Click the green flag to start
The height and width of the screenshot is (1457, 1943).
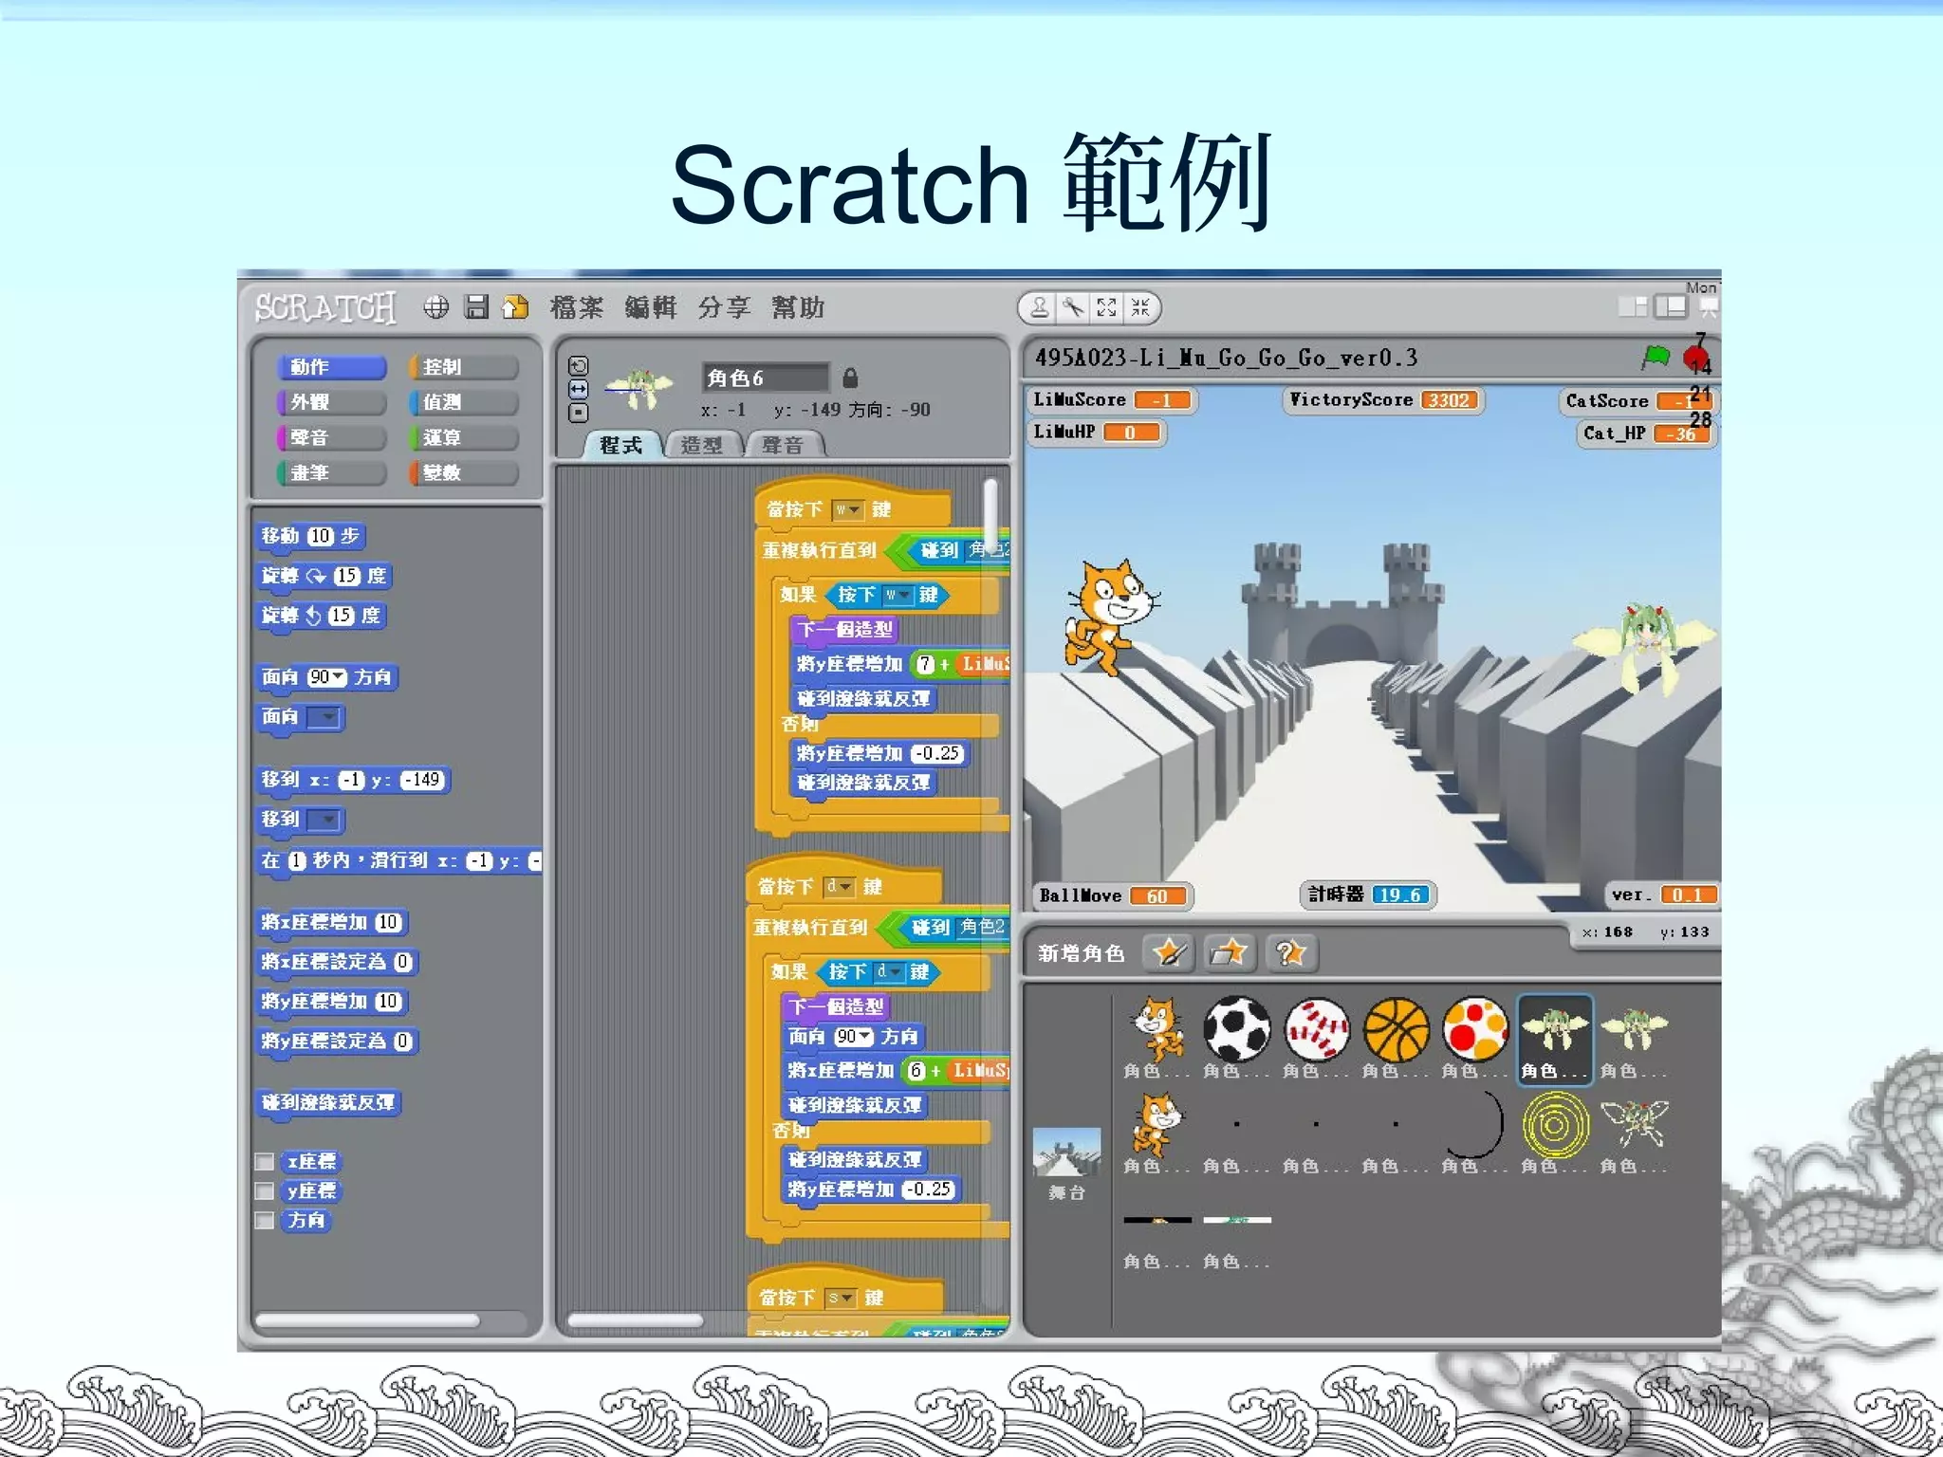point(1656,358)
